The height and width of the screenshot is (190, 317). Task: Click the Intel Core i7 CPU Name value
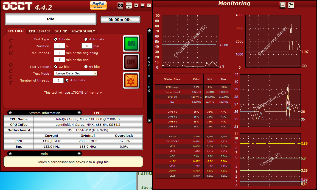[88, 119]
